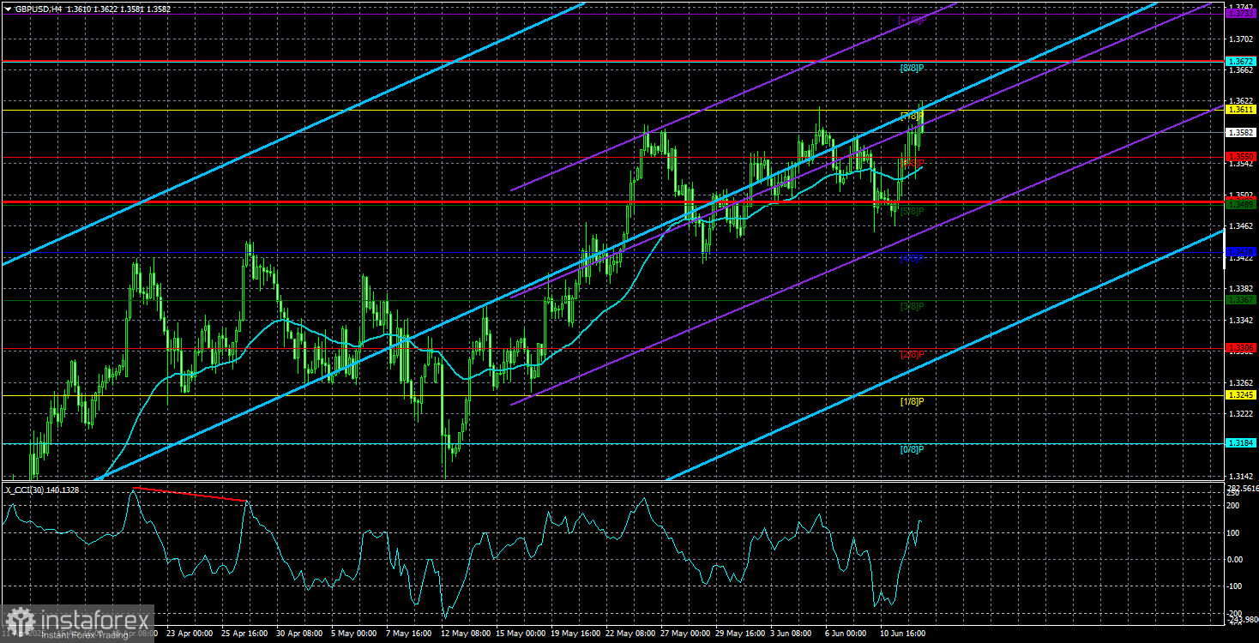Viewport: 1259px width, 643px height.
Task: Click the [3/8]P Murray level label
Action: click(x=912, y=306)
